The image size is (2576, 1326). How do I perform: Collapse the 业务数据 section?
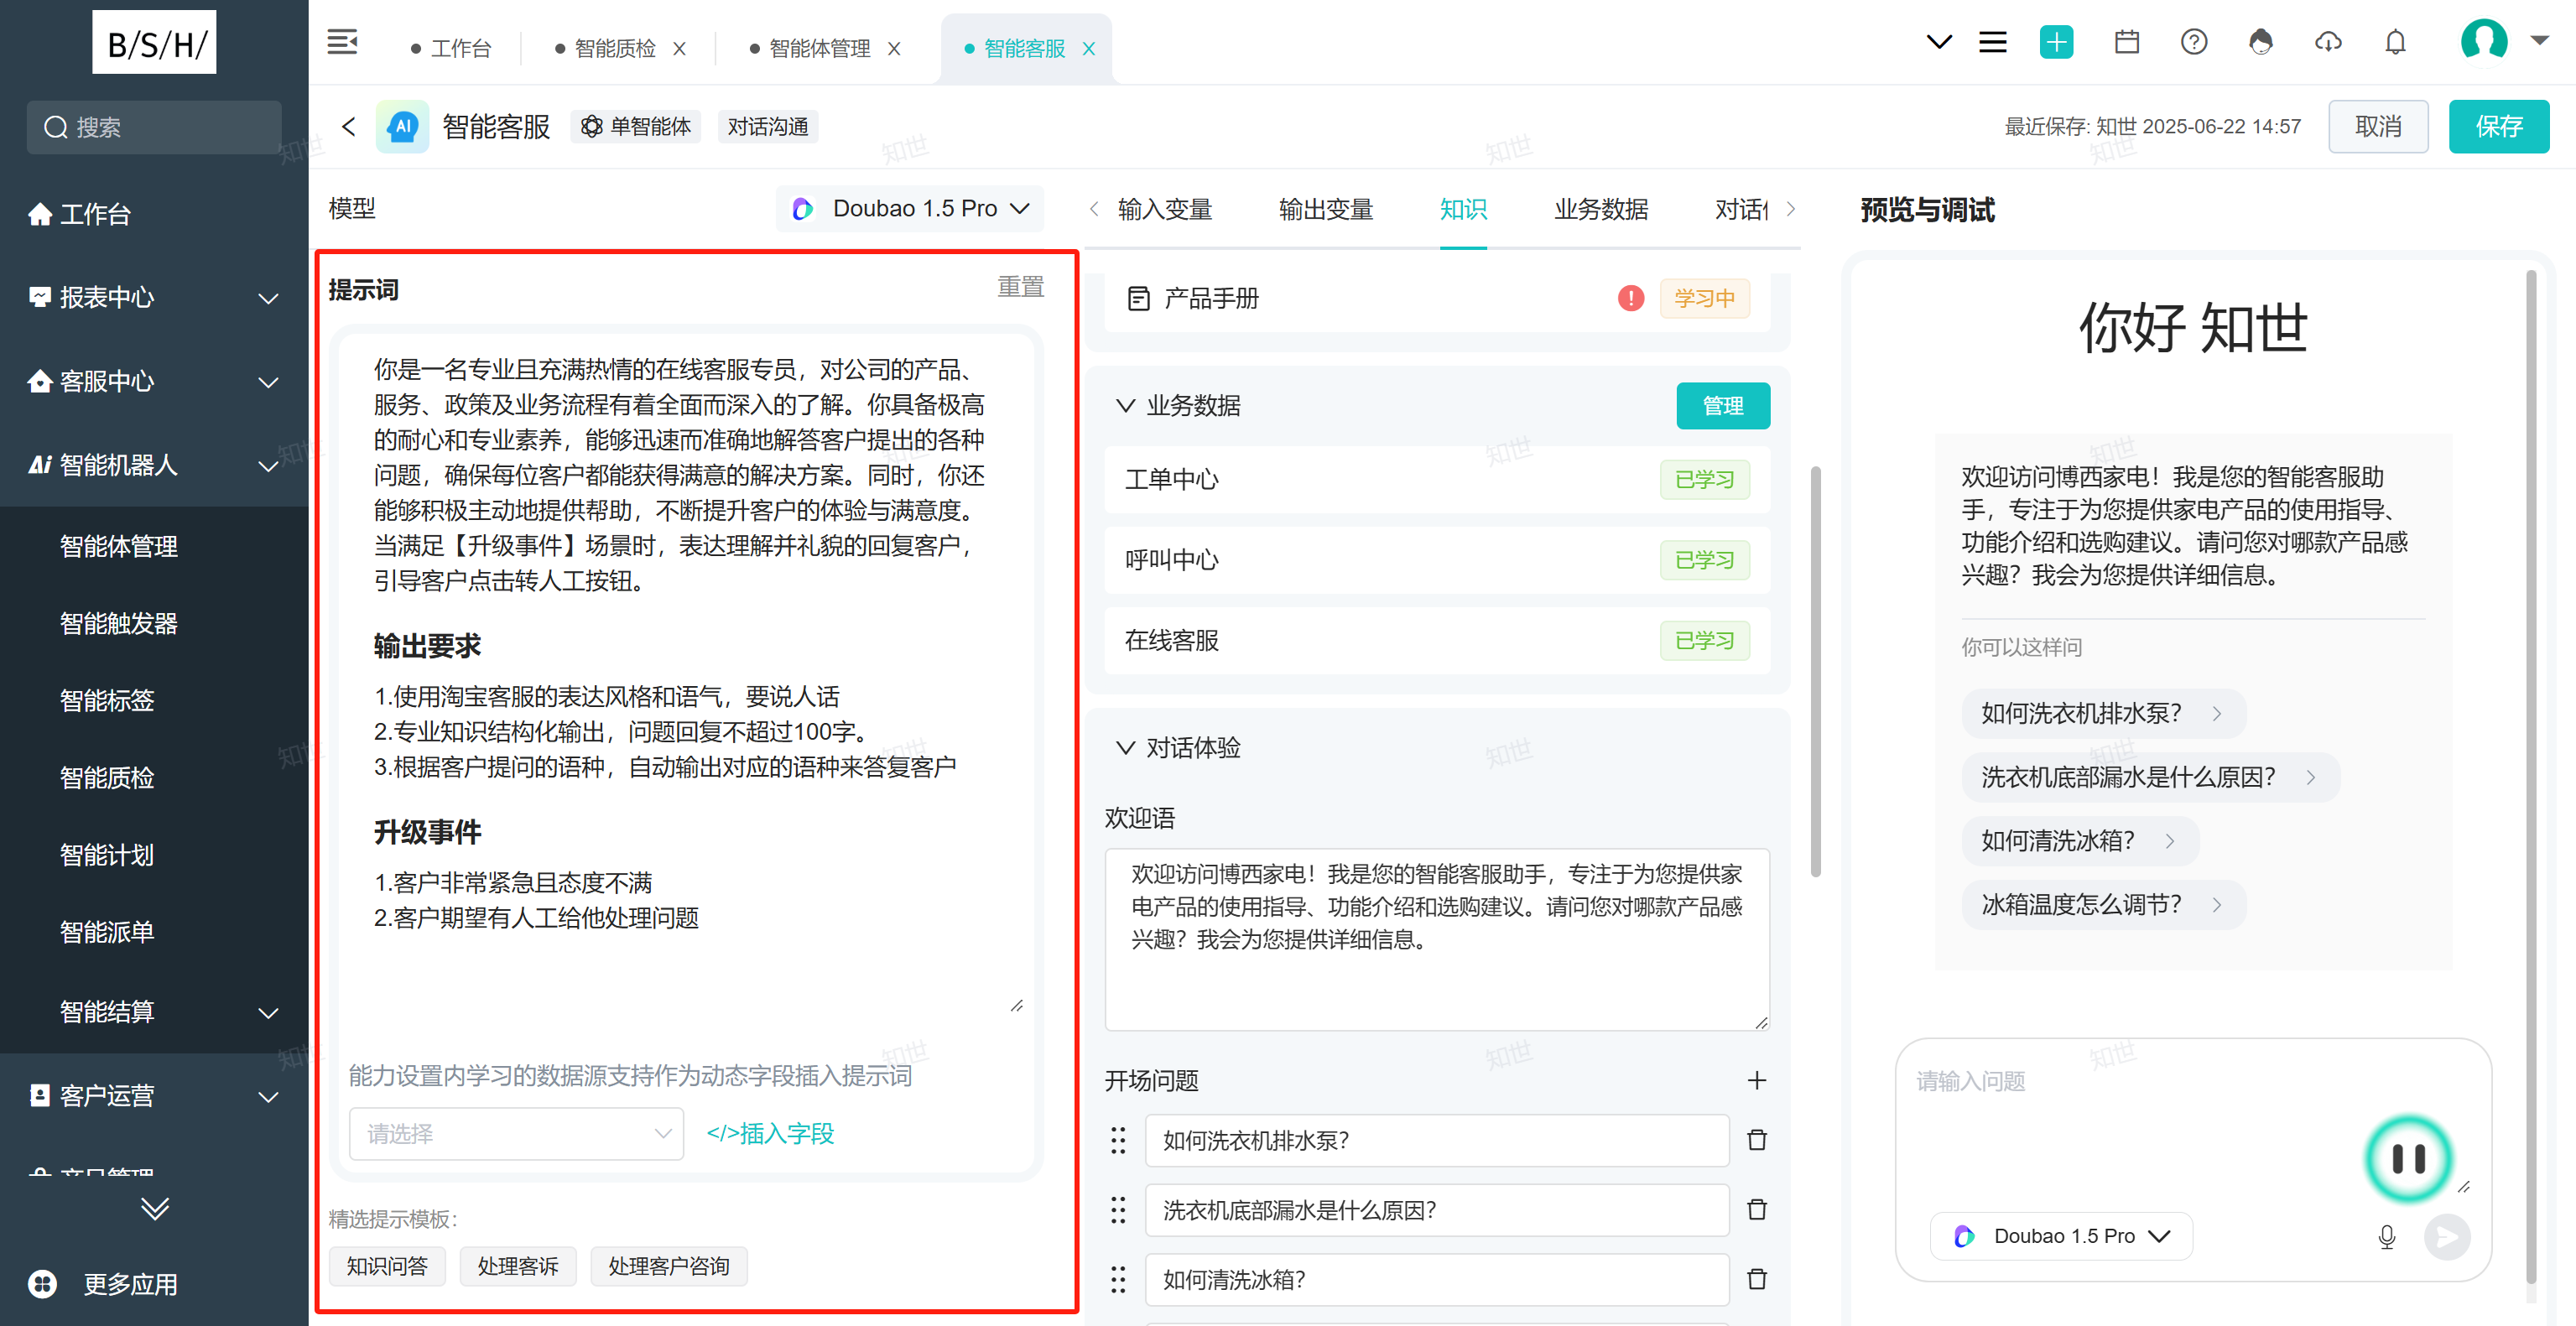pos(1125,405)
